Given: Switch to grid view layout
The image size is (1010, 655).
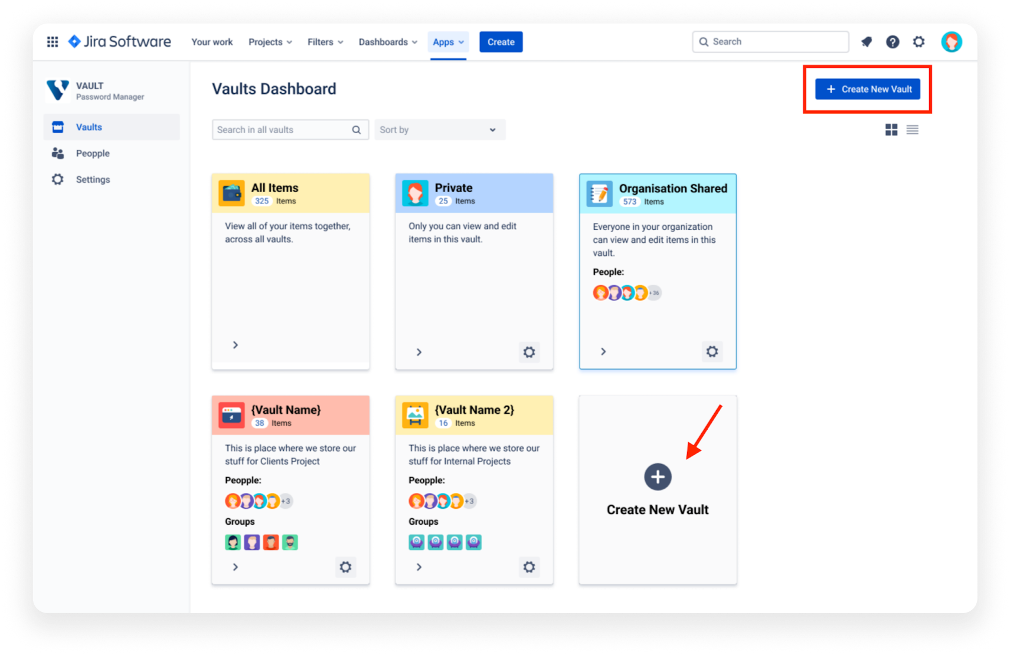Looking at the screenshot, I should coord(891,130).
